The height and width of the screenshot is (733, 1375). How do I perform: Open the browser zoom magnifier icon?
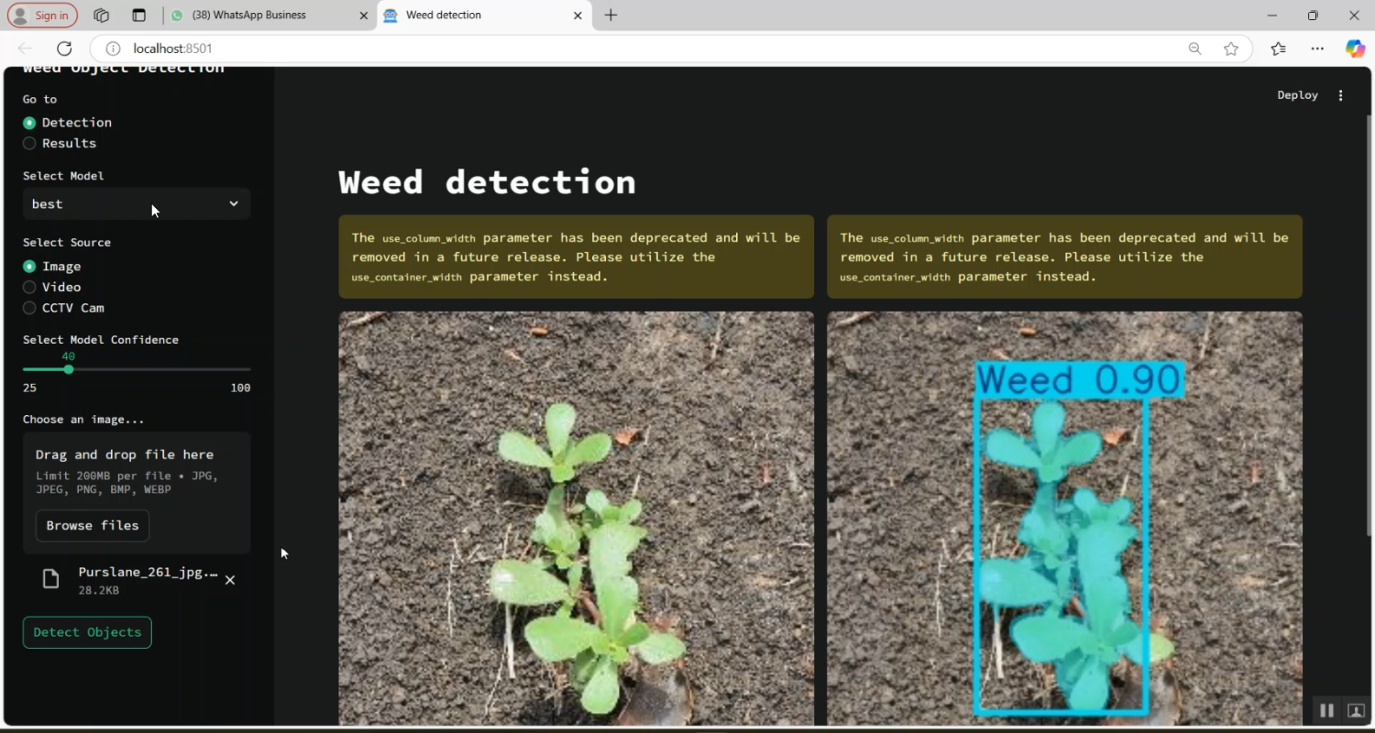pos(1194,49)
